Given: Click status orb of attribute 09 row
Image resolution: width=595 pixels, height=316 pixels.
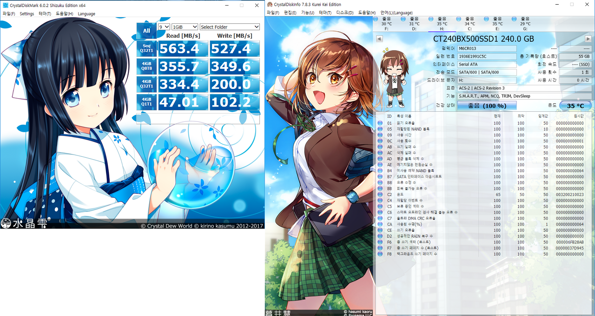Looking at the screenshot, I should pyautogui.click(x=380, y=135).
